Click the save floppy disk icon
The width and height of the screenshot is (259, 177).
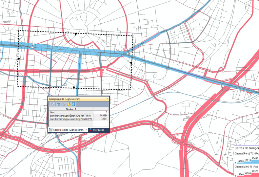pos(74,104)
